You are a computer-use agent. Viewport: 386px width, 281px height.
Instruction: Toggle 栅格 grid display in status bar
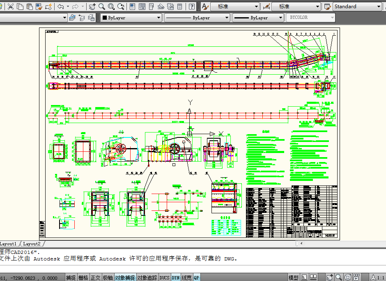pos(83,278)
